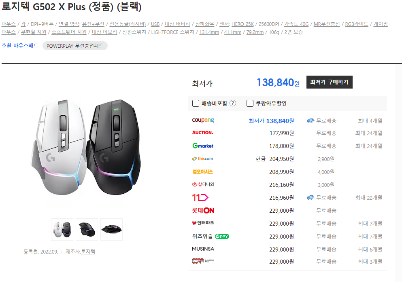The width and height of the screenshot is (402, 296).
Task: Click the thiscom seller logo
Action: (202, 159)
